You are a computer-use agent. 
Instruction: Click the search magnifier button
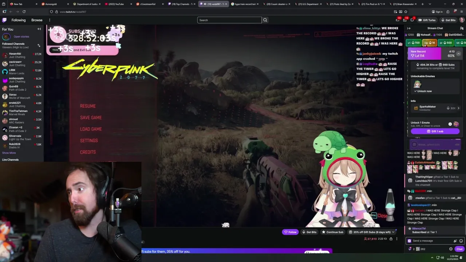pos(265,20)
